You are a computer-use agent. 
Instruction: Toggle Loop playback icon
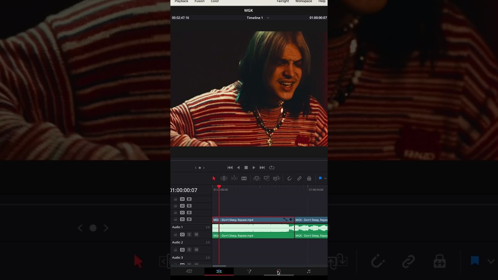pos(272,168)
